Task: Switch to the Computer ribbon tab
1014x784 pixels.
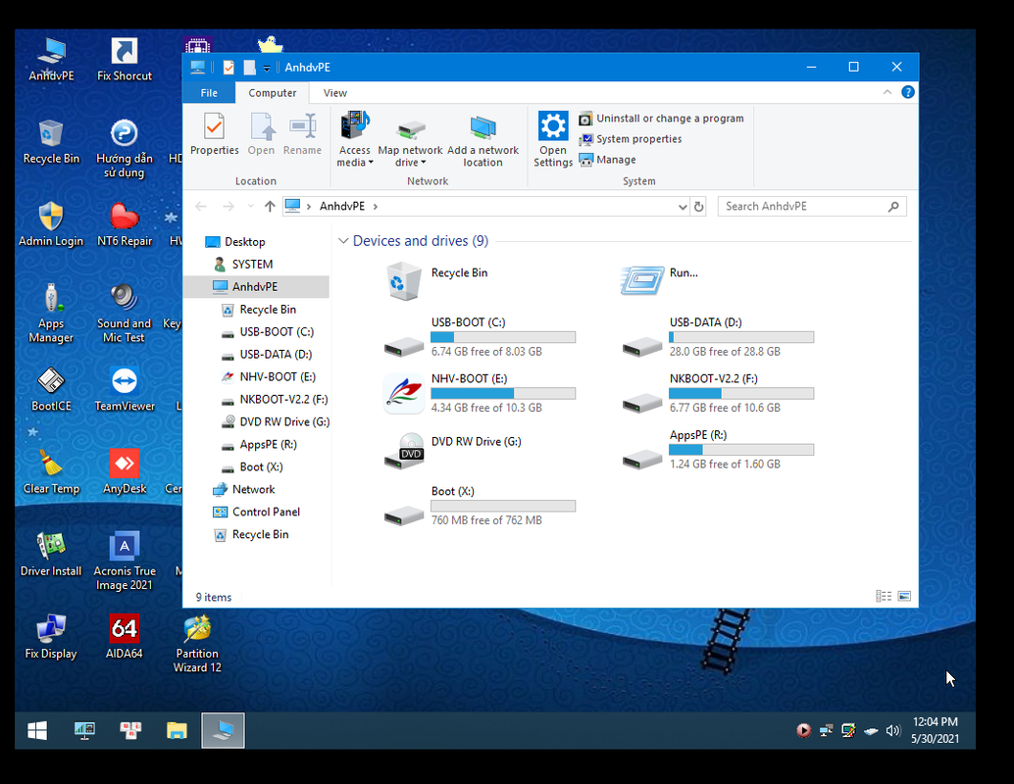Action: click(273, 93)
